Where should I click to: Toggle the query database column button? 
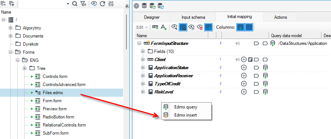pyautogui.click(x=240, y=27)
